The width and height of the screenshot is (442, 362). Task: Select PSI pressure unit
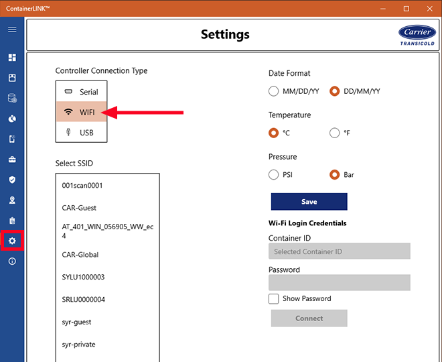tap(273, 175)
